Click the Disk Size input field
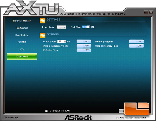 click(x=85, y=27)
